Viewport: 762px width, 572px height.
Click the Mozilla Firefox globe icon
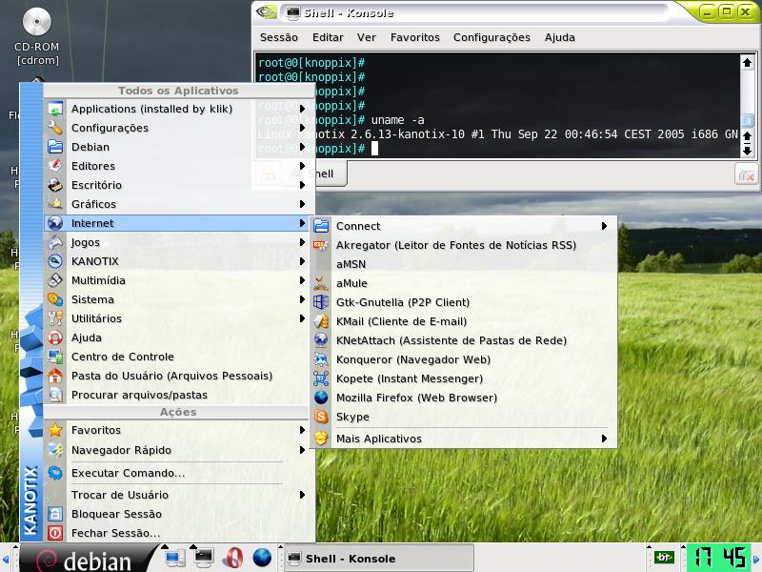click(321, 398)
